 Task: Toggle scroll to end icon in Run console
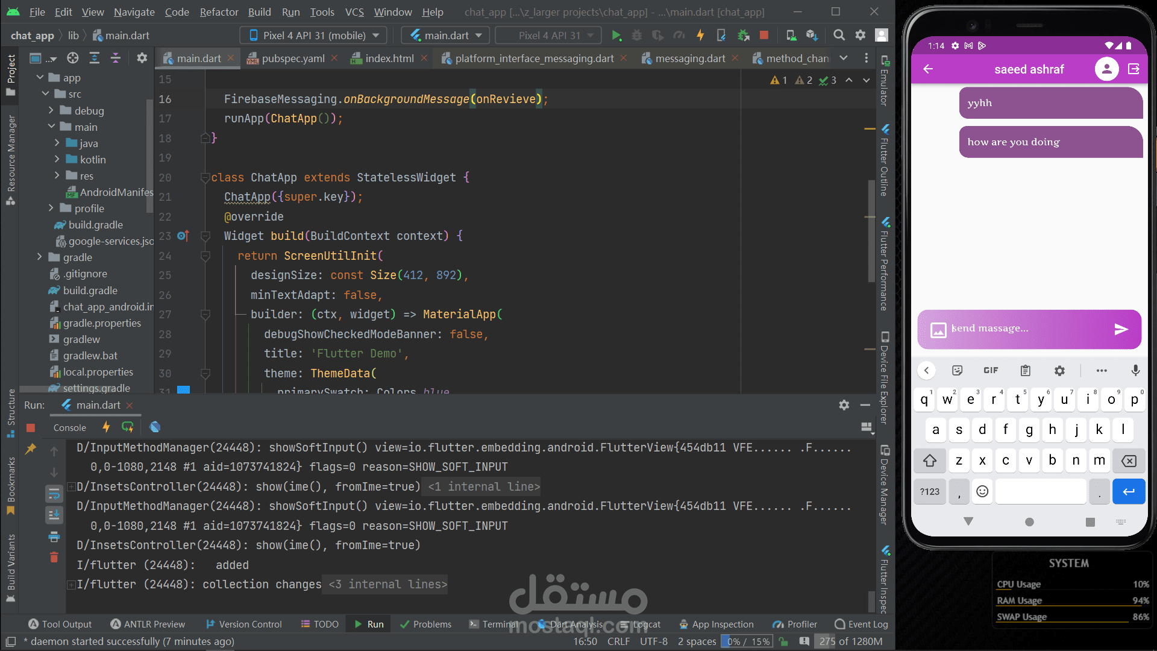pos(54,515)
